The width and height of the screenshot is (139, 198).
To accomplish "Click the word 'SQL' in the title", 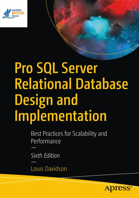I will [46, 68].
